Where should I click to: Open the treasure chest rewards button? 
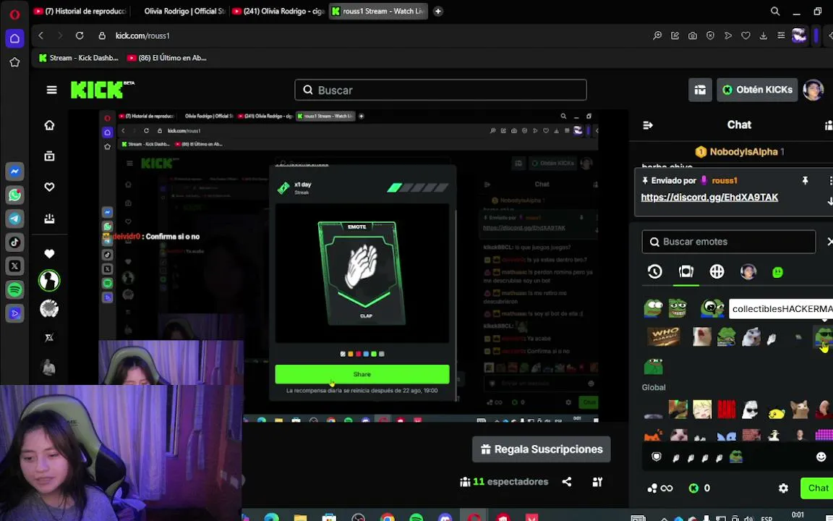[700, 90]
